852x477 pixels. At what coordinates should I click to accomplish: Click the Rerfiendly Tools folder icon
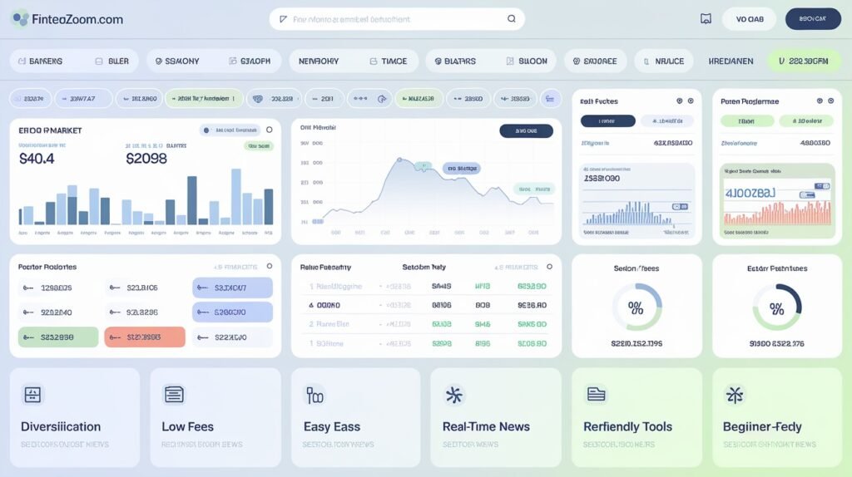(596, 395)
